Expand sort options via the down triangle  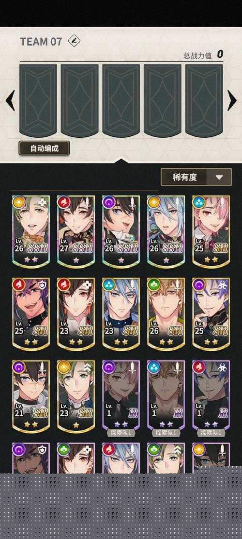pos(219,178)
